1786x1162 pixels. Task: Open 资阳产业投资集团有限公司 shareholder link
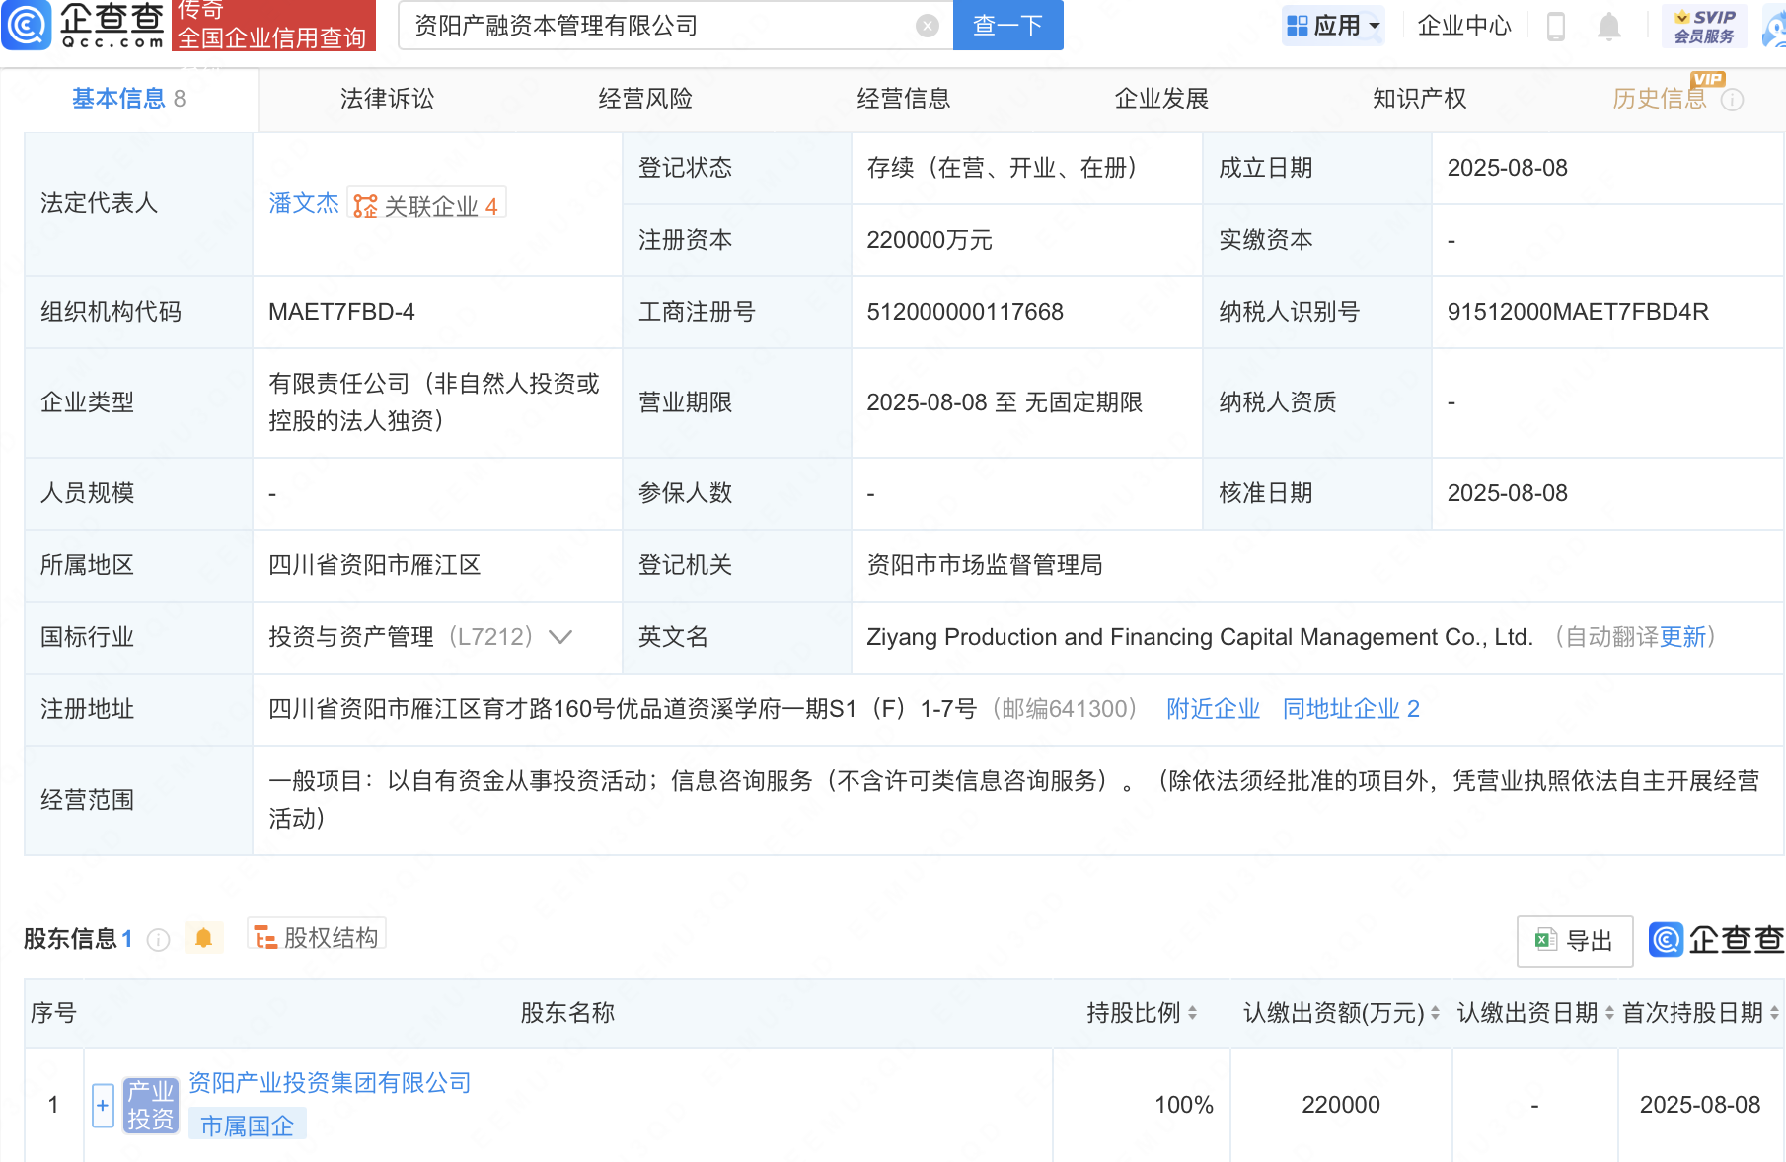pyautogui.click(x=330, y=1083)
